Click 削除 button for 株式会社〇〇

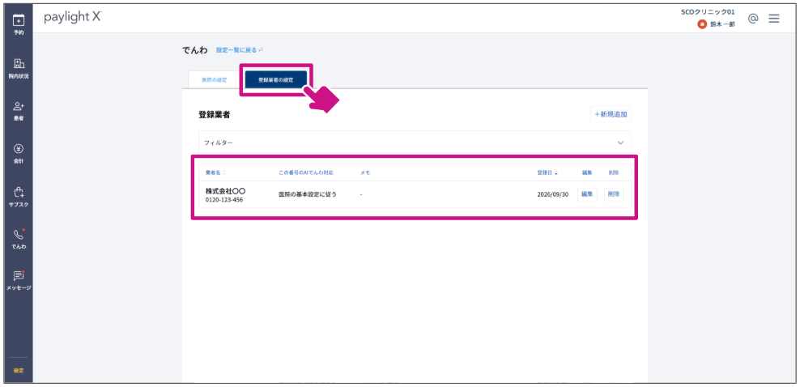614,194
